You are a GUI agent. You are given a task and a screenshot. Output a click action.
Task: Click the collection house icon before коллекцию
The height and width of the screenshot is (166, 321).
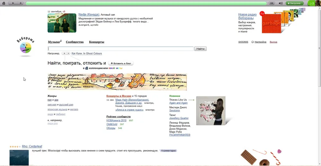pos(87,68)
